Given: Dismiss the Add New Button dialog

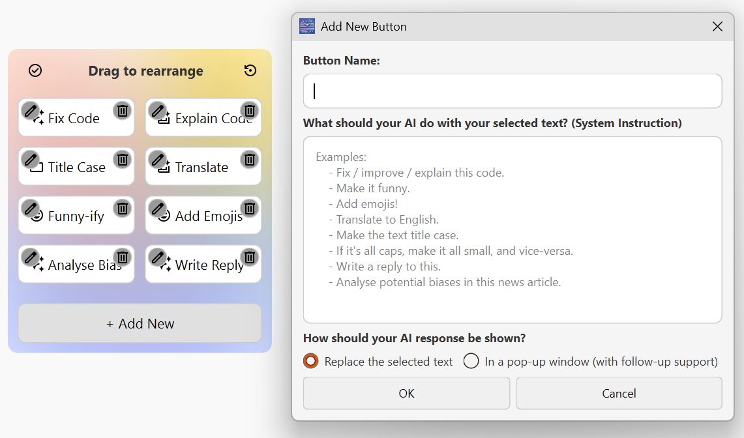Looking at the screenshot, I should [x=717, y=27].
